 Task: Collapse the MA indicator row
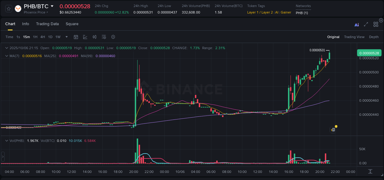click(x=7, y=56)
